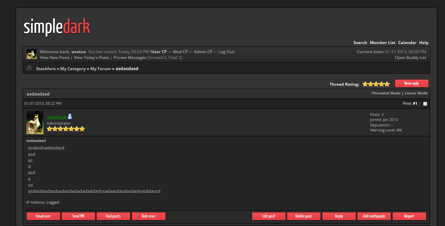Rate thread with the fifth star
The image size is (445, 226).
point(387,84)
